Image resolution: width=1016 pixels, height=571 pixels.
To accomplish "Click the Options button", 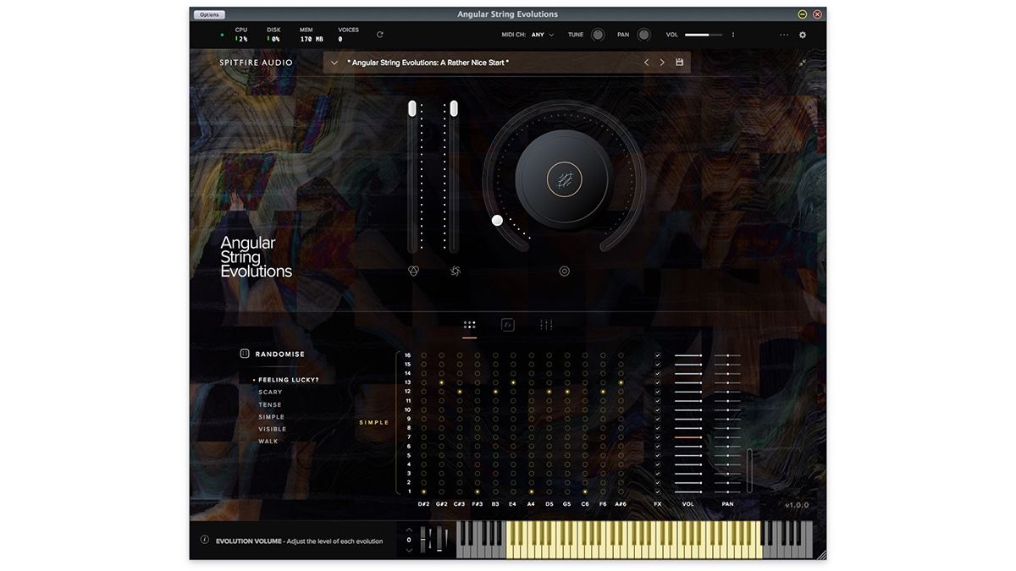I will (x=209, y=14).
